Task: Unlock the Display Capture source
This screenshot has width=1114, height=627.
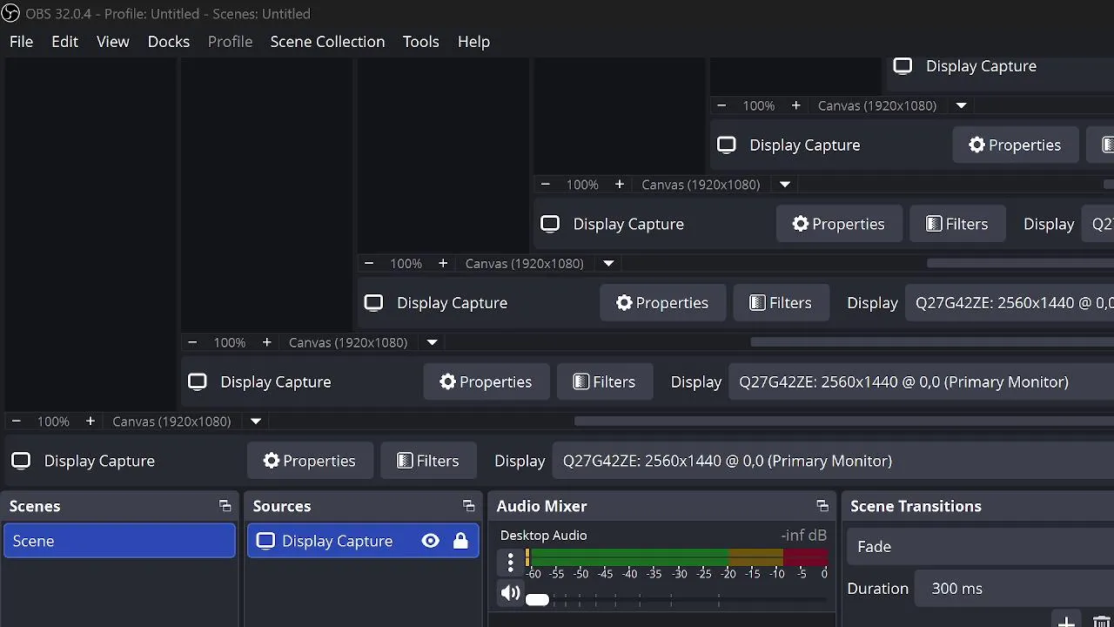Action: 460,541
